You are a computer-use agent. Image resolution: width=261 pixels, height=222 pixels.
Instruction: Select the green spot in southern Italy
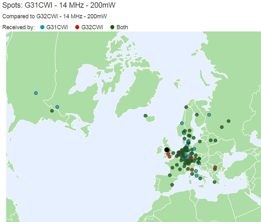click(200, 178)
